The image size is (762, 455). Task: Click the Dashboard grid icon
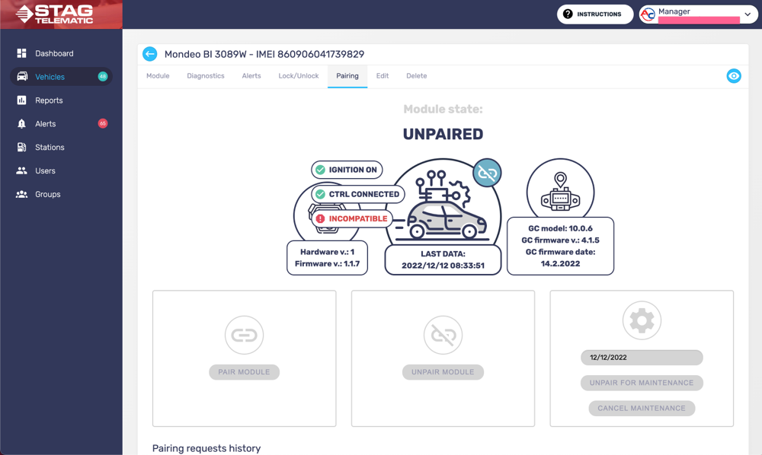pyautogui.click(x=21, y=53)
